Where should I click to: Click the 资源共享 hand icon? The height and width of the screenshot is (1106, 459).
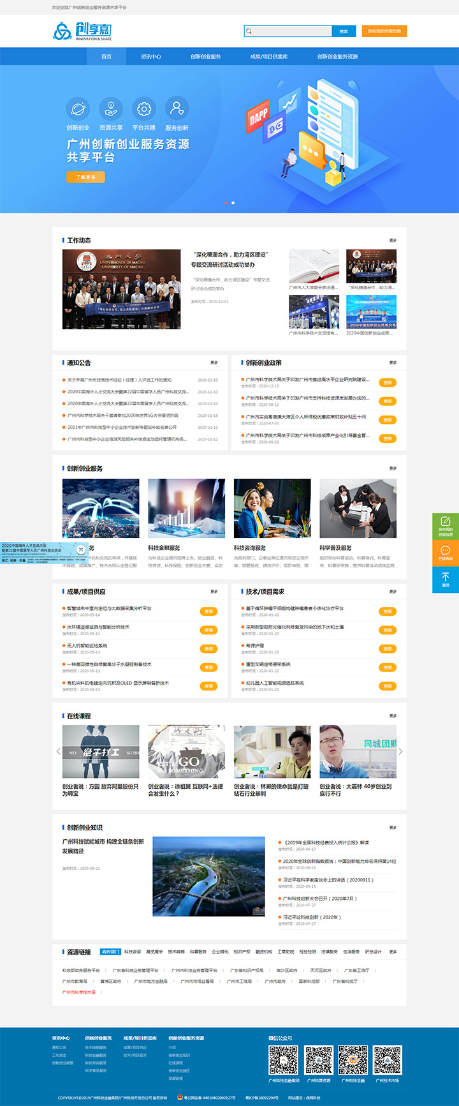pos(111,109)
